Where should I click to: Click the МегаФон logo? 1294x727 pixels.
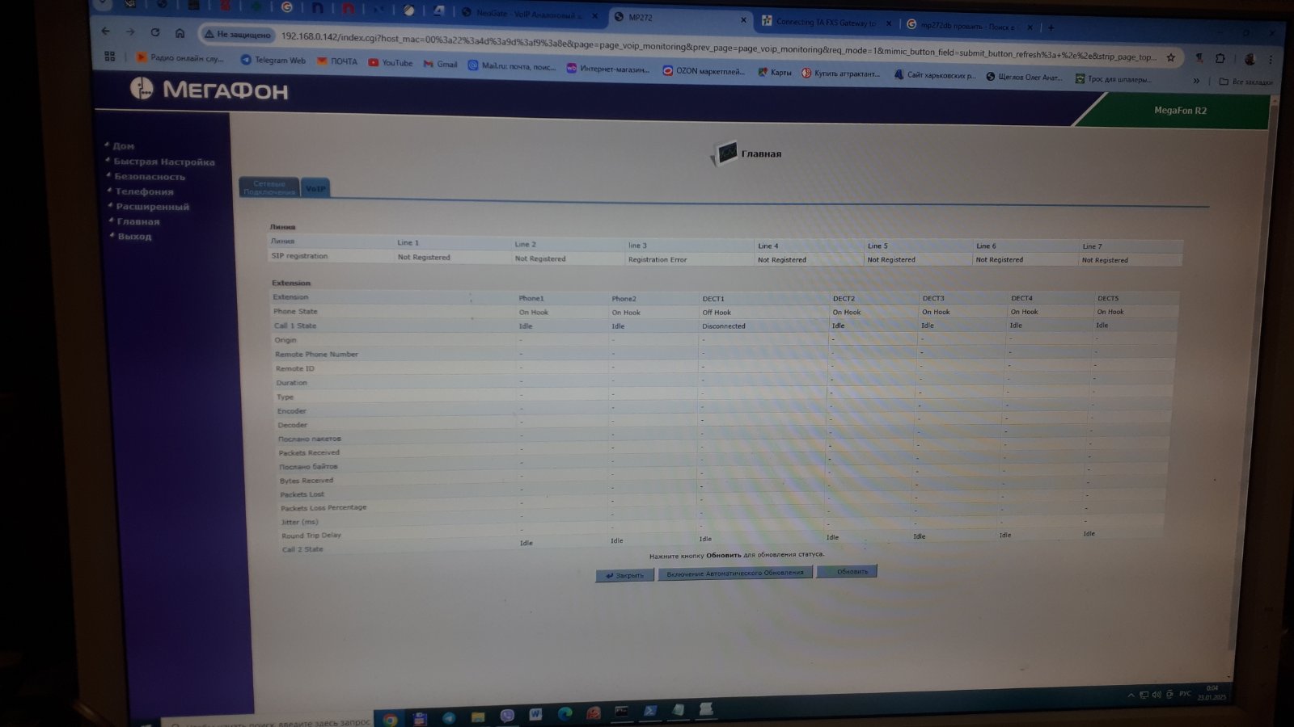(209, 89)
